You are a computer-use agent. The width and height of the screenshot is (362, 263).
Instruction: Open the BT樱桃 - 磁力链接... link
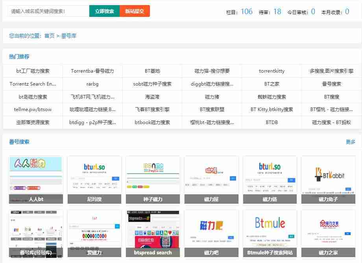pyautogui.click(x=332, y=110)
